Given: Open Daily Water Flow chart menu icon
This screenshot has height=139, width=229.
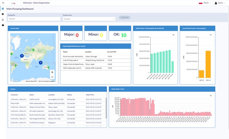Looking at the screenshot, I should 211,95.
